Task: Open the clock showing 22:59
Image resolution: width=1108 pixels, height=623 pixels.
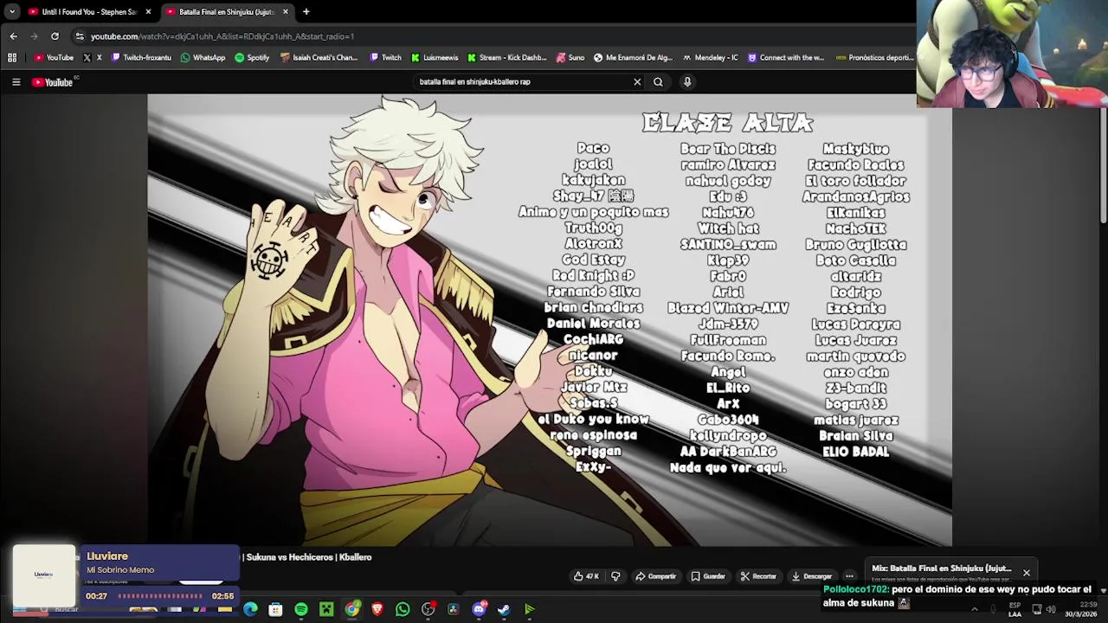Action: (1081, 609)
